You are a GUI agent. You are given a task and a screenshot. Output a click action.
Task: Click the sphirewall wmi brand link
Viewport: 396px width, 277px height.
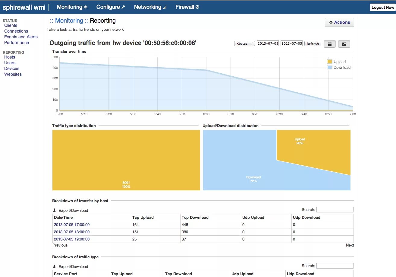(x=24, y=7)
